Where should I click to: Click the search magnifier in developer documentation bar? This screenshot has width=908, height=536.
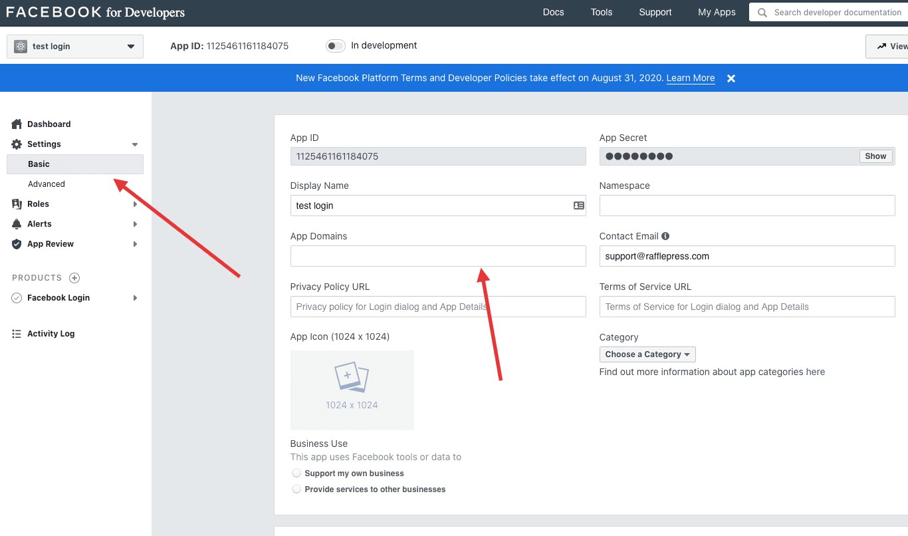pyautogui.click(x=762, y=12)
